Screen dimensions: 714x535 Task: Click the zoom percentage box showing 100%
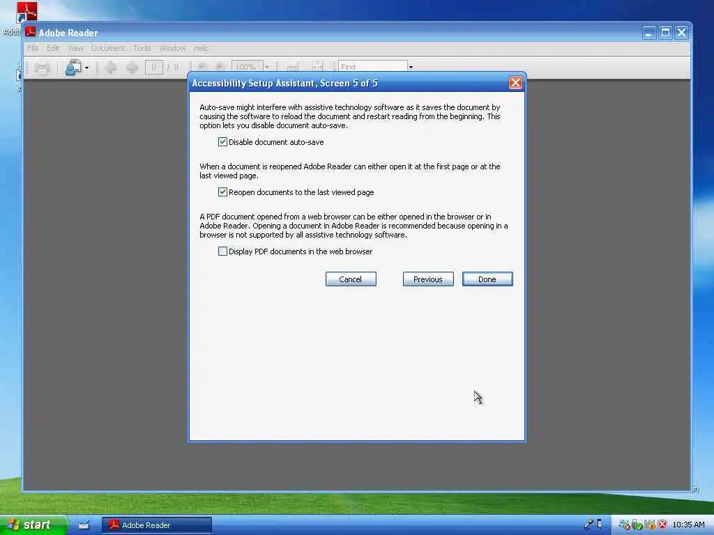click(246, 67)
